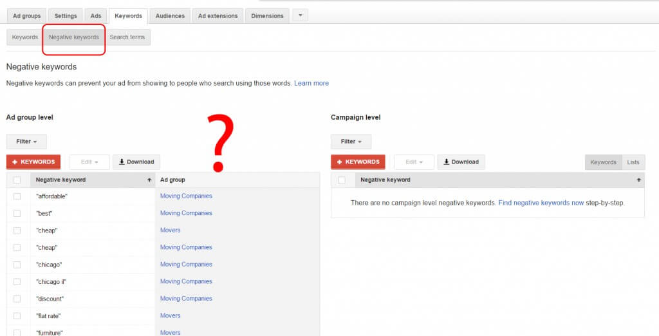
Task: Add campaign level negative keywords
Action: tap(358, 162)
